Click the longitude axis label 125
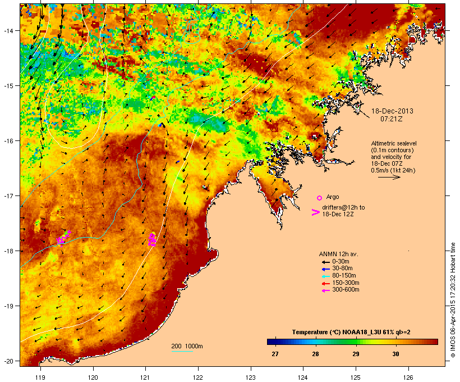 click(356, 378)
